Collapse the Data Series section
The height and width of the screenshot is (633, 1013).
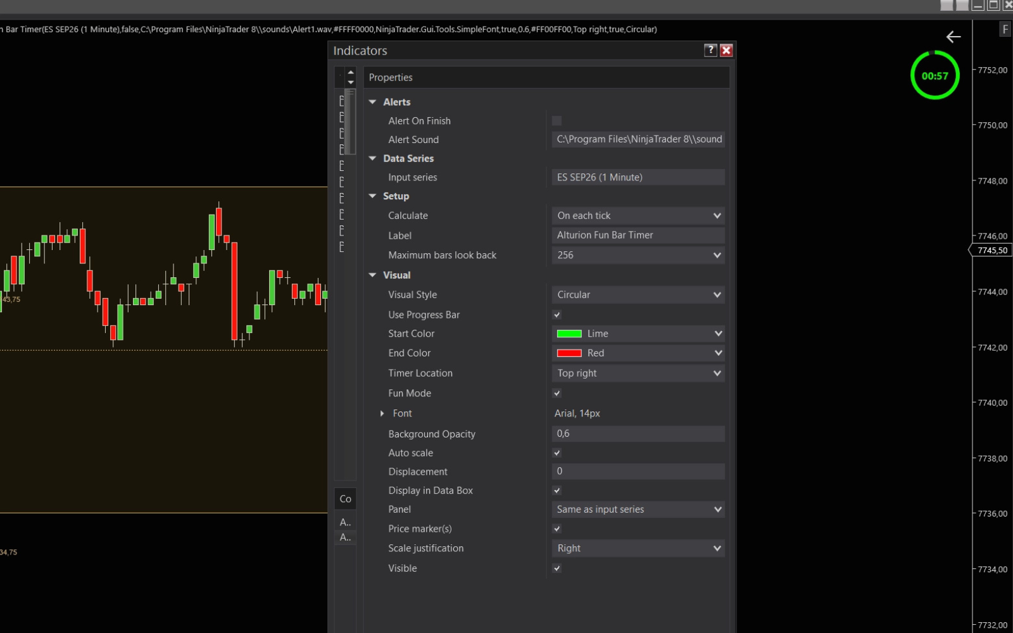(x=373, y=158)
